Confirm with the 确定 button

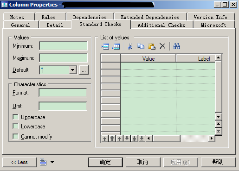tap(105, 162)
